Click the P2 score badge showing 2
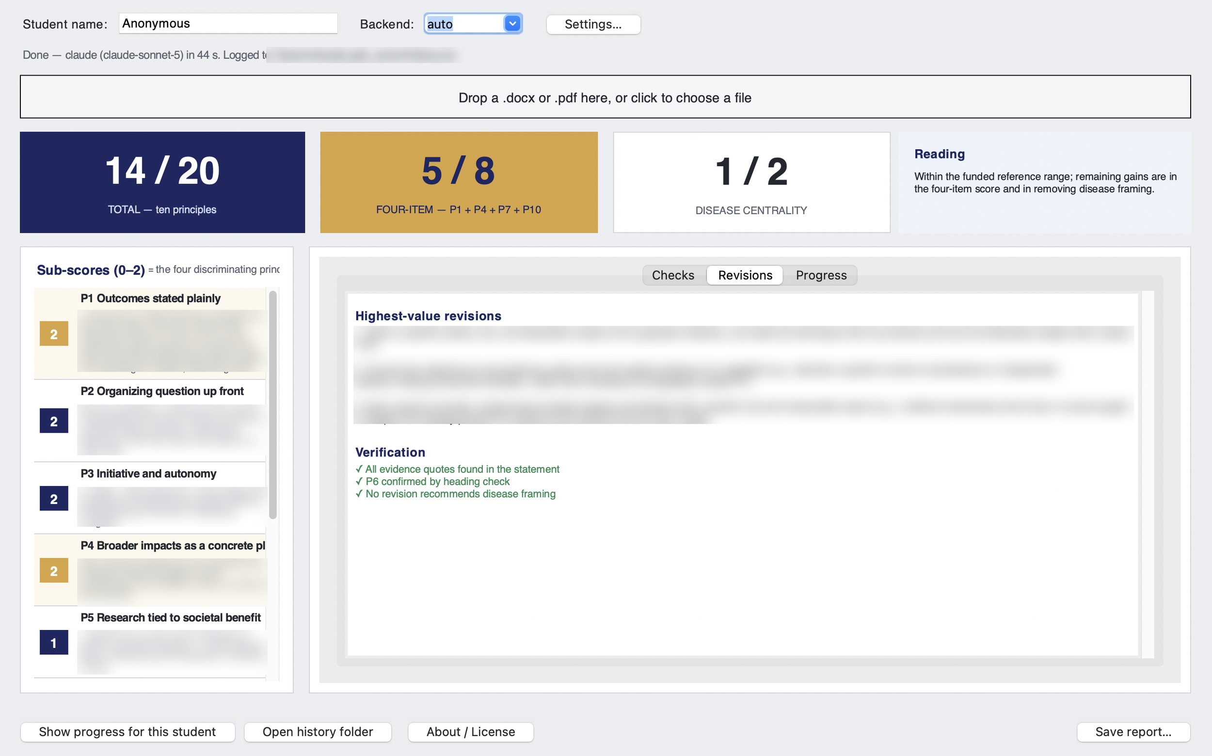 point(54,421)
